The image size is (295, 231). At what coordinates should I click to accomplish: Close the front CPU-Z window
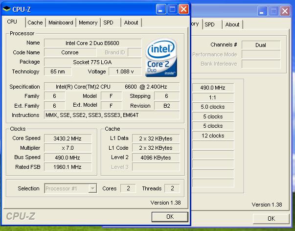click(183, 9)
